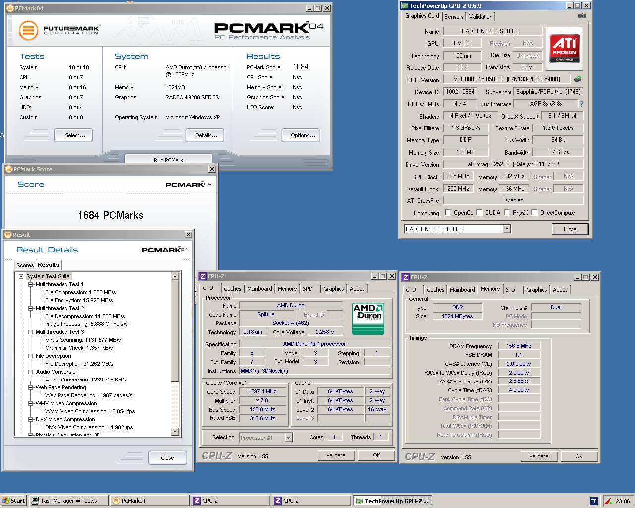This screenshot has height=508, width=635.
Task: Select DivX Video Compression: 14.902 fps row
Action: click(89, 427)
